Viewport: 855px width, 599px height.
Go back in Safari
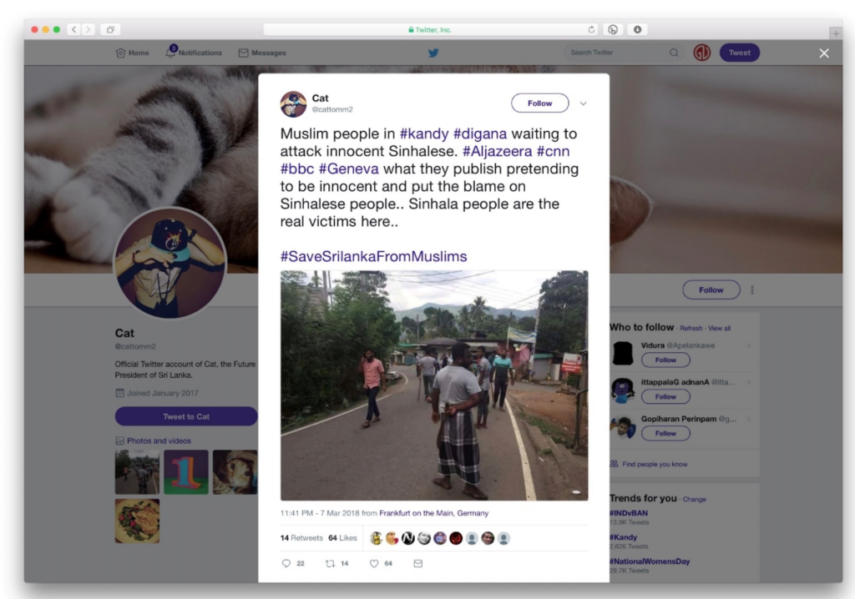74,29
